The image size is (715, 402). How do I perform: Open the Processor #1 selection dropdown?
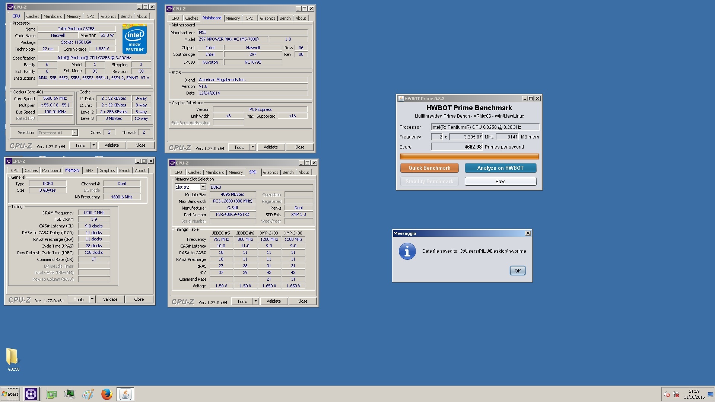[74, 133]
